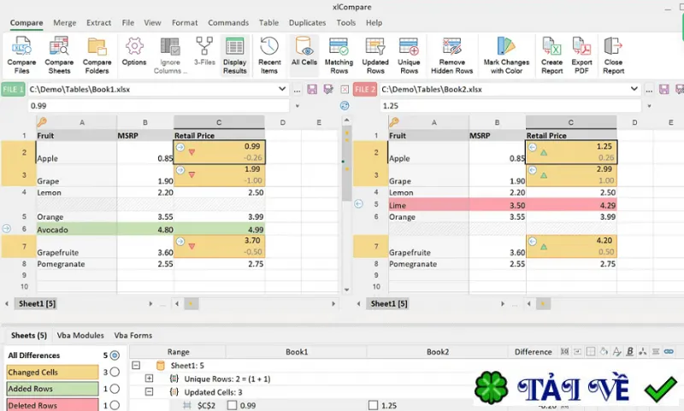Click the File 2 formula bar showing 1.25

point(510,106)
